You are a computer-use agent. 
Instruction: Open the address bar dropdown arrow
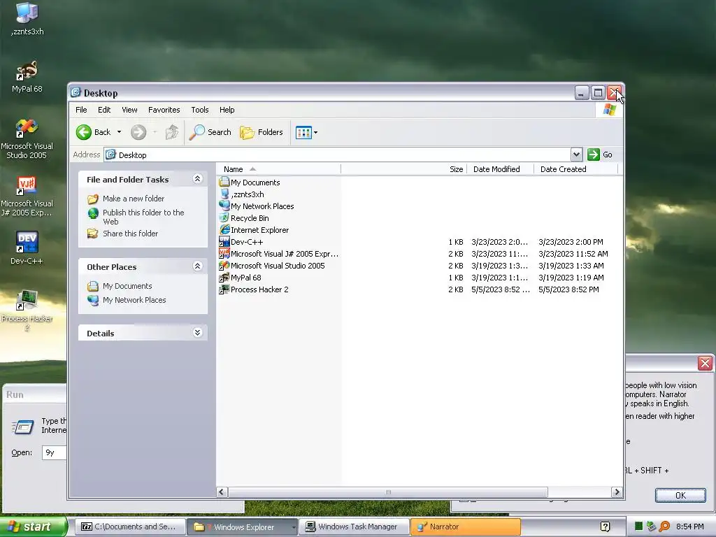coord(576,155)
